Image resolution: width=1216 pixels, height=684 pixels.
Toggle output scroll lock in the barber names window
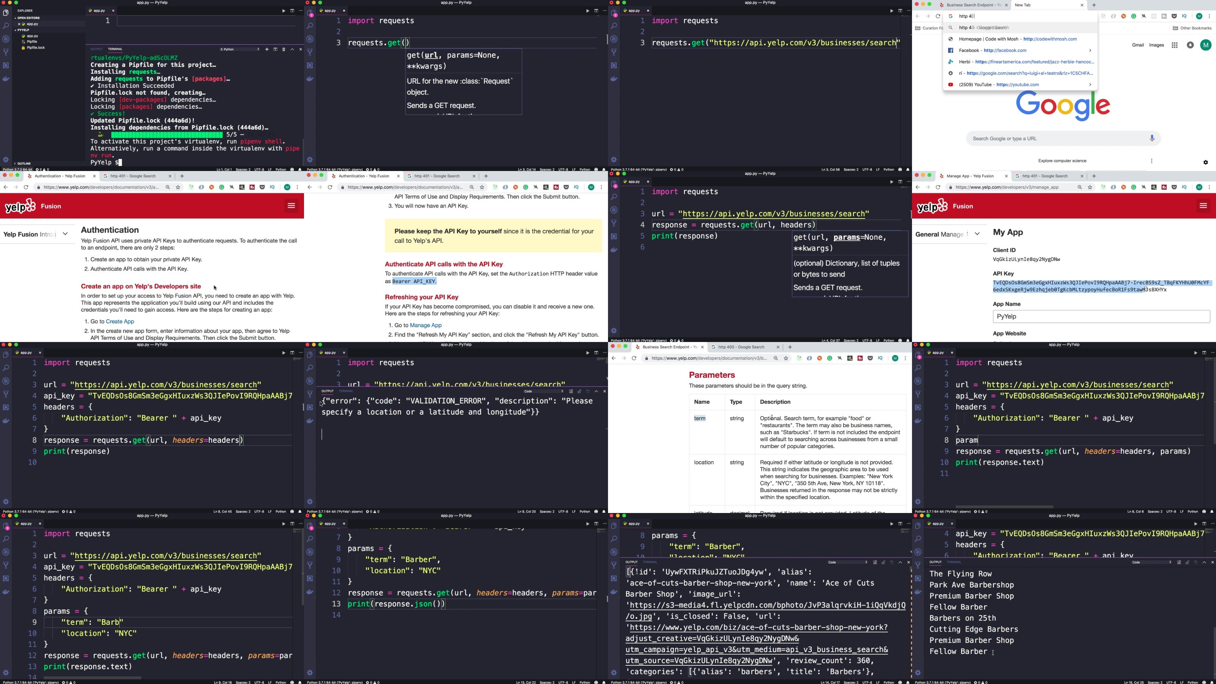1187,562
